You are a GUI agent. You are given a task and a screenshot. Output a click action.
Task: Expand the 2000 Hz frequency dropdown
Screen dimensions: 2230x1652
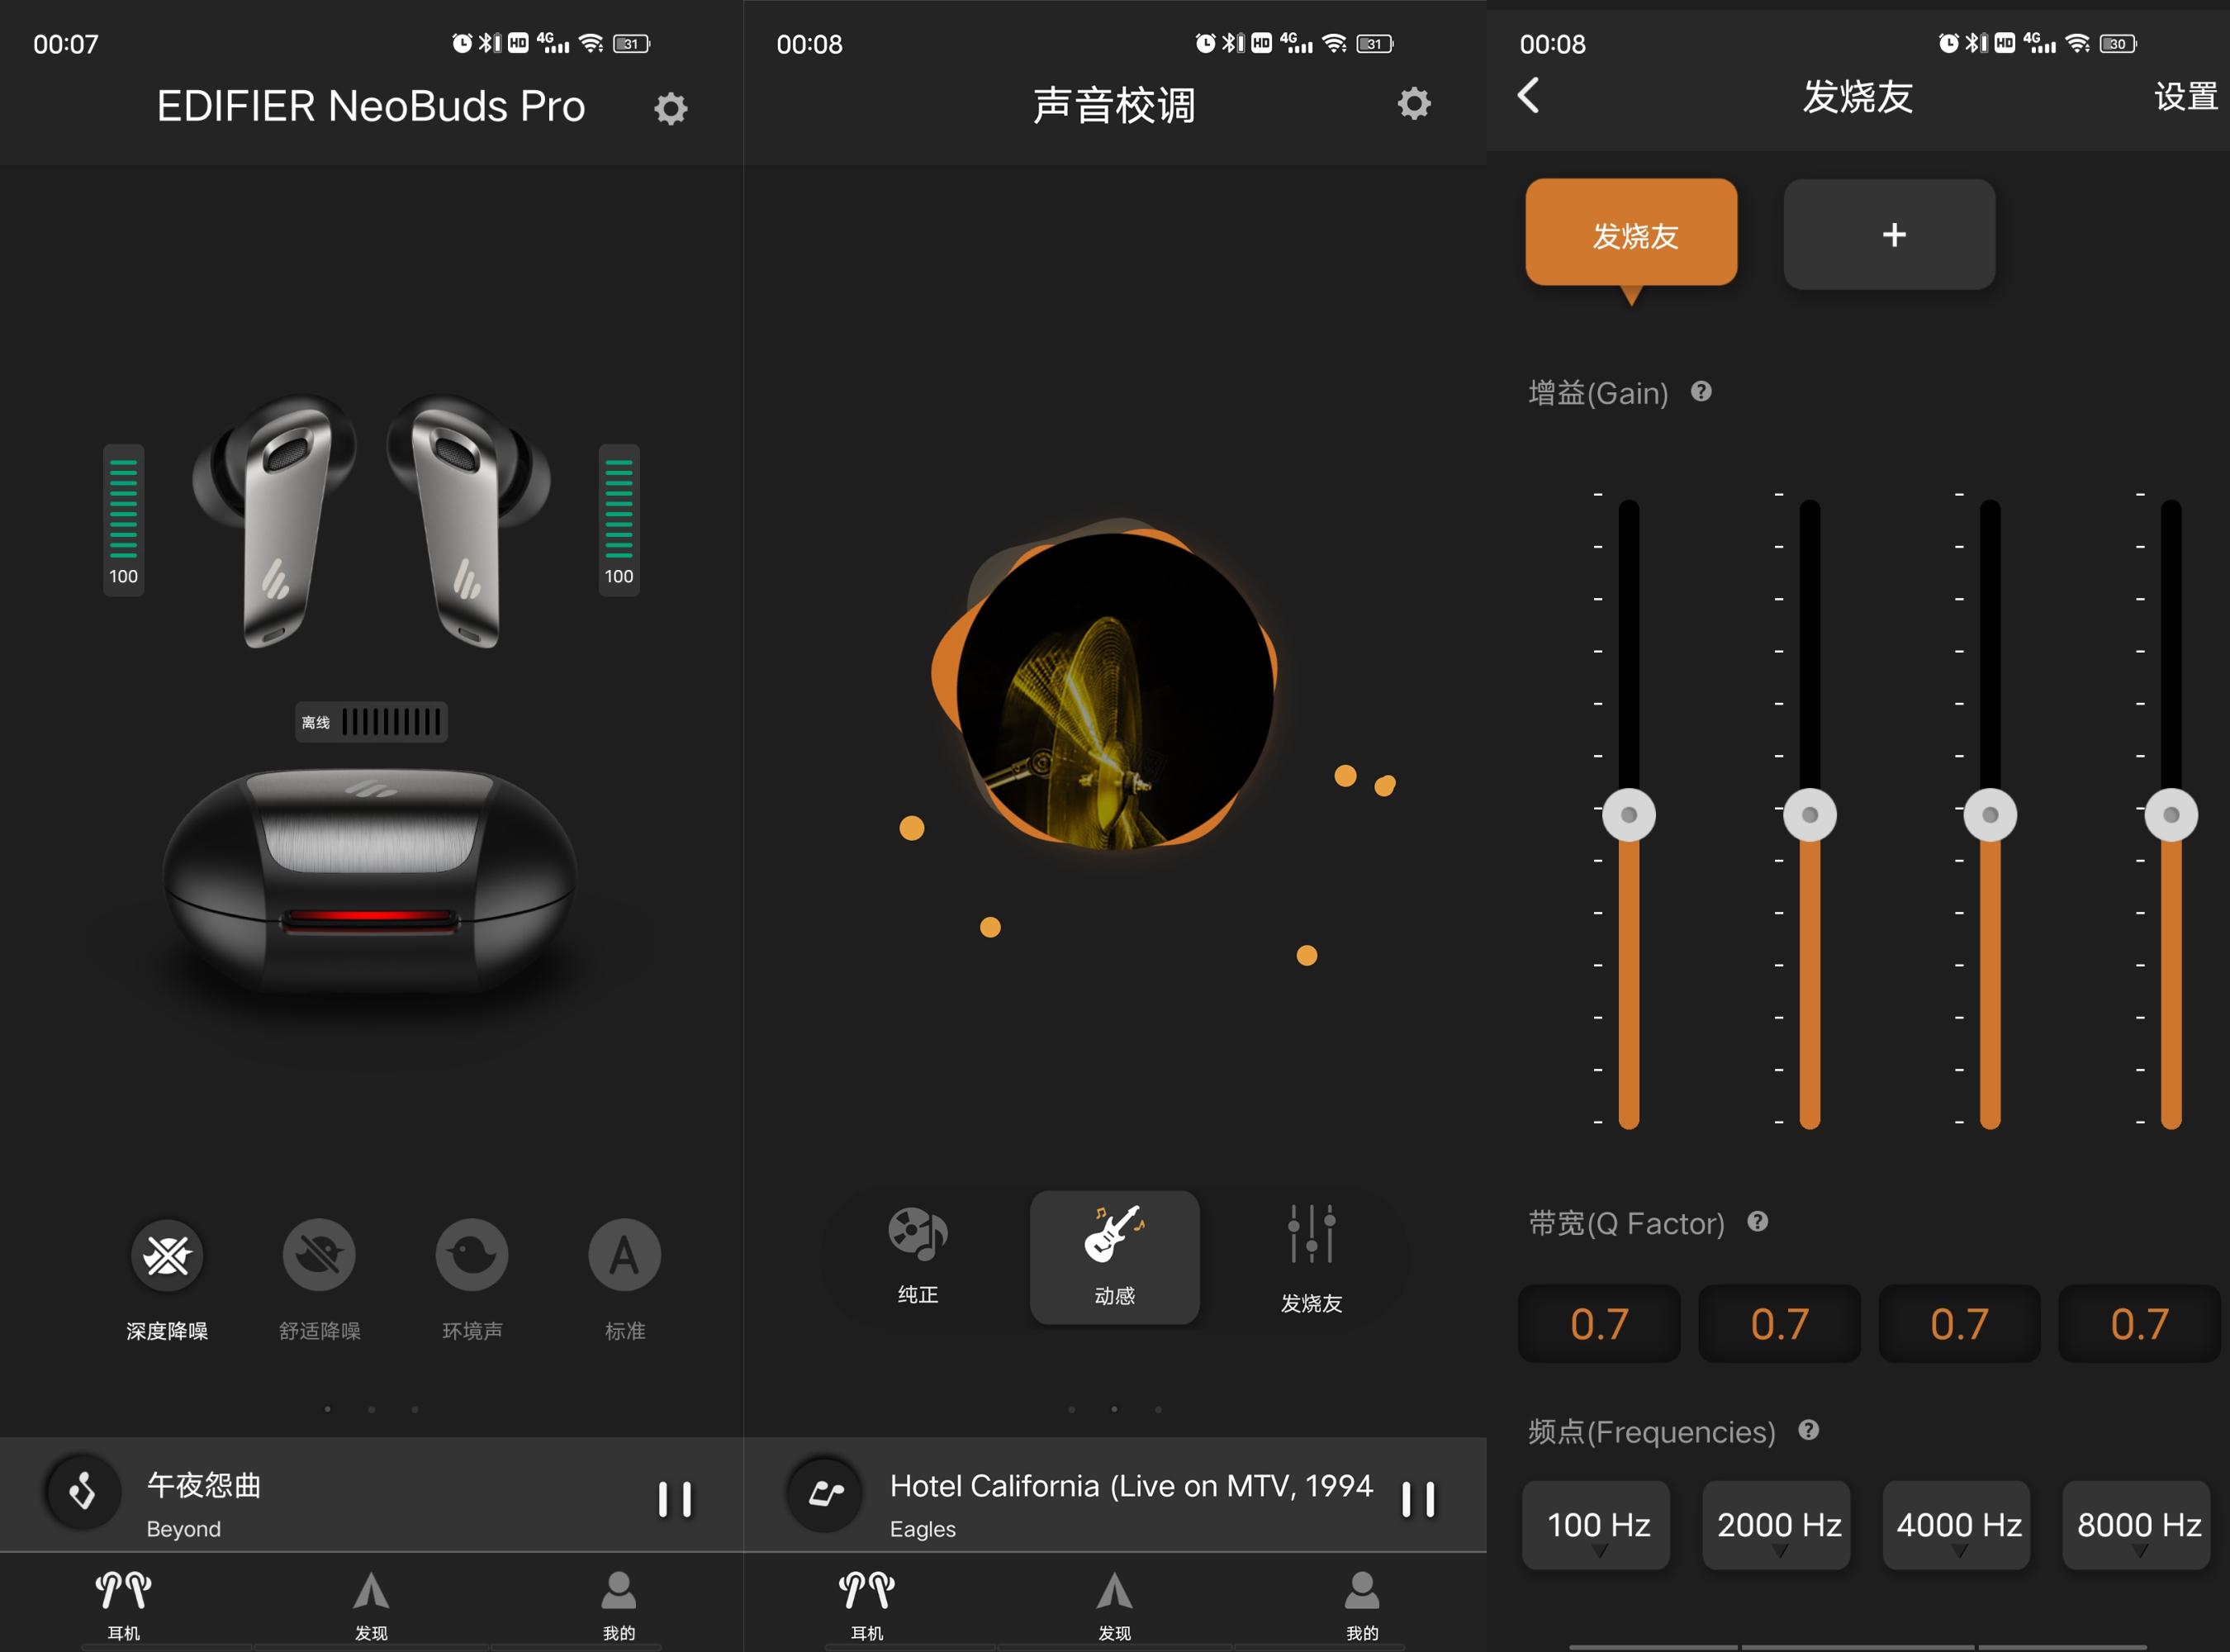1777,1525
